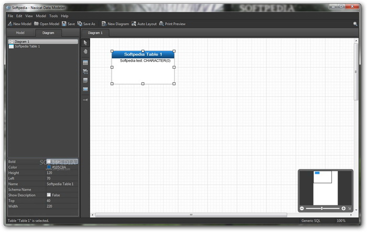Screen dimensions: 367x232
Task: Edit the Height value 120
Action: click(x=62, y=173)
